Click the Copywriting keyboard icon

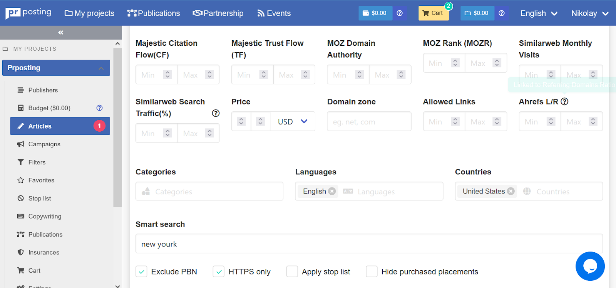[21, 217]
